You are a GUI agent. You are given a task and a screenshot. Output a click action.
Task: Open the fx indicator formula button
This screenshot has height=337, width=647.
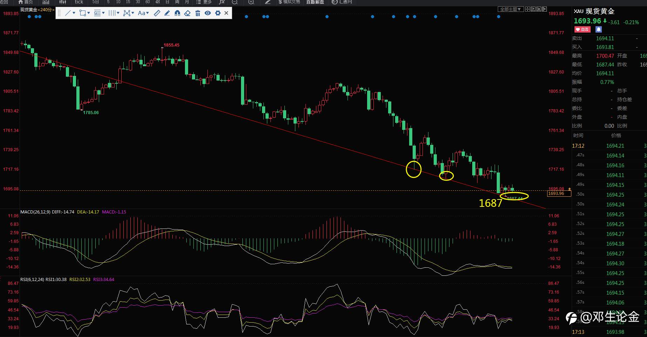[x=222, y=2]
